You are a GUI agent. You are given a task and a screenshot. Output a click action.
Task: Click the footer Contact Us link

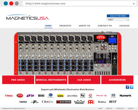point(120,108)
